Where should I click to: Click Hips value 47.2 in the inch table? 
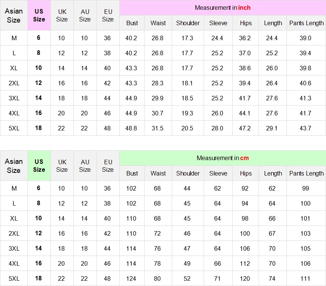point(245,128)
